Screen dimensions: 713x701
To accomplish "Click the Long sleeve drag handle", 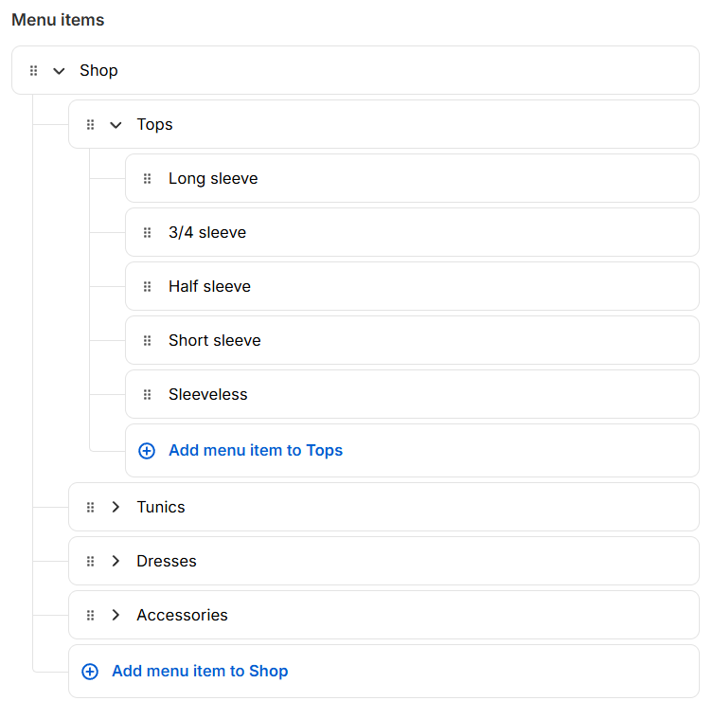I will click(x=148, y=179).
